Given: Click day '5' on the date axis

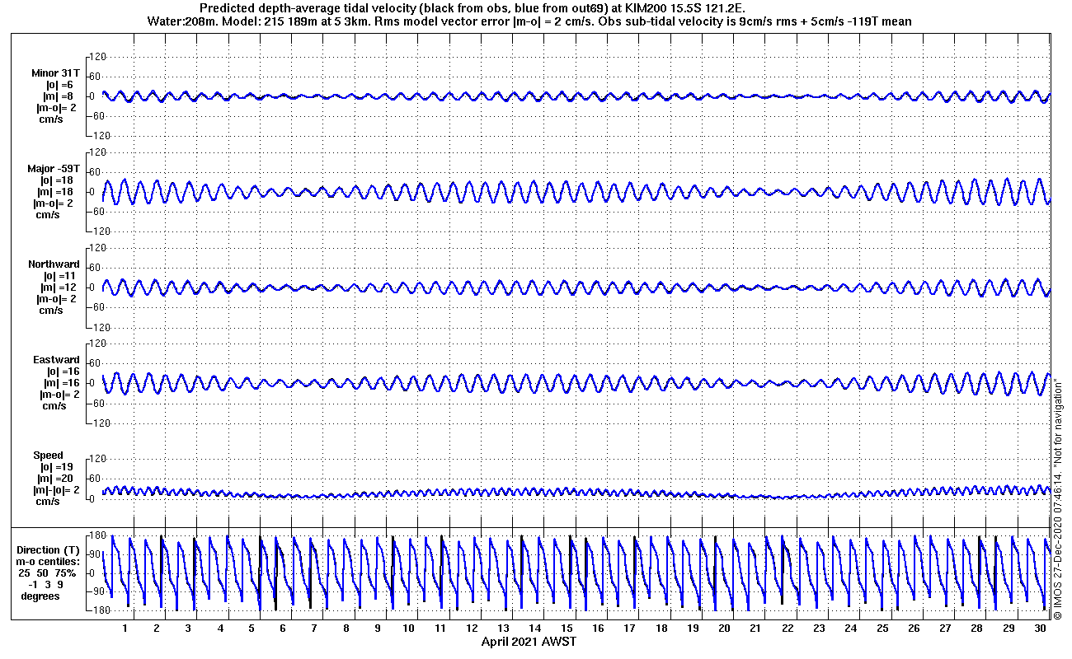Looking at the screenshot, I should (252, 629).
